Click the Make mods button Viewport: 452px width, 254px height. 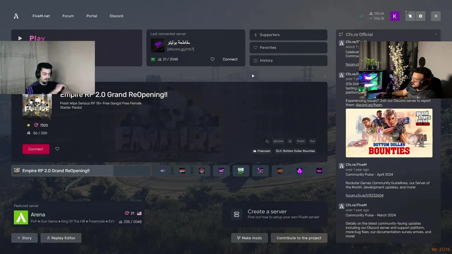click(249, 238)
